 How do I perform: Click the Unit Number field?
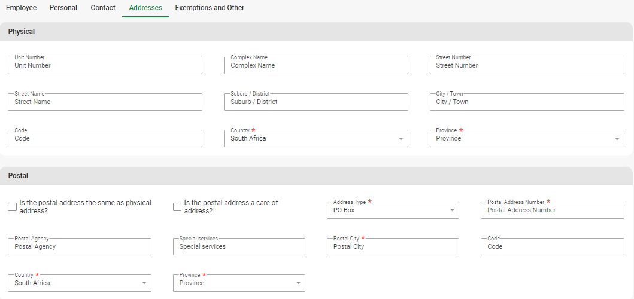coord(105,66)
